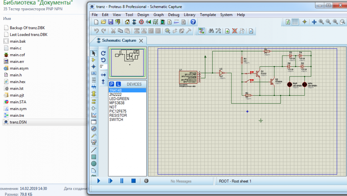Switch to the Schematic Capture tab
Screen dimensions: 347x196
tap(119, 41)
